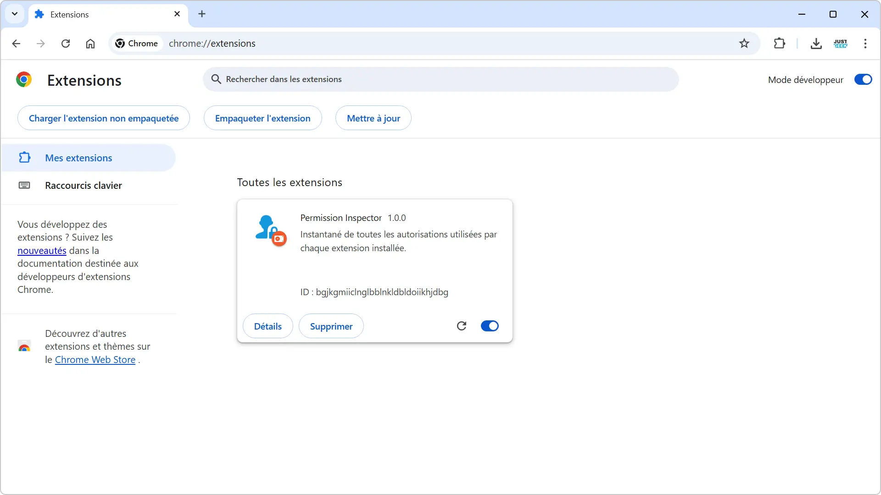Open Chrome's three-dot menu

point(865,44)
